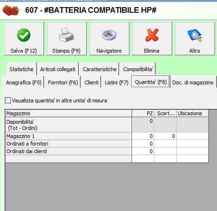Click the Magazzino 1 Scorta cell
Viewport: 217px width, 211px height.
pos(165,136)
